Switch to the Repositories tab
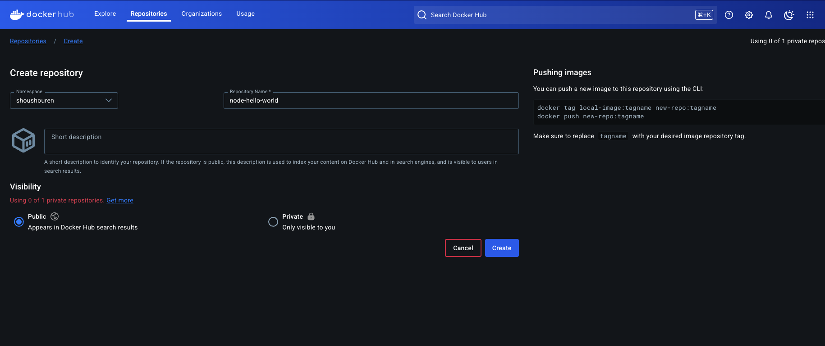This screenshot has width=825, height=346. (149, 14)
